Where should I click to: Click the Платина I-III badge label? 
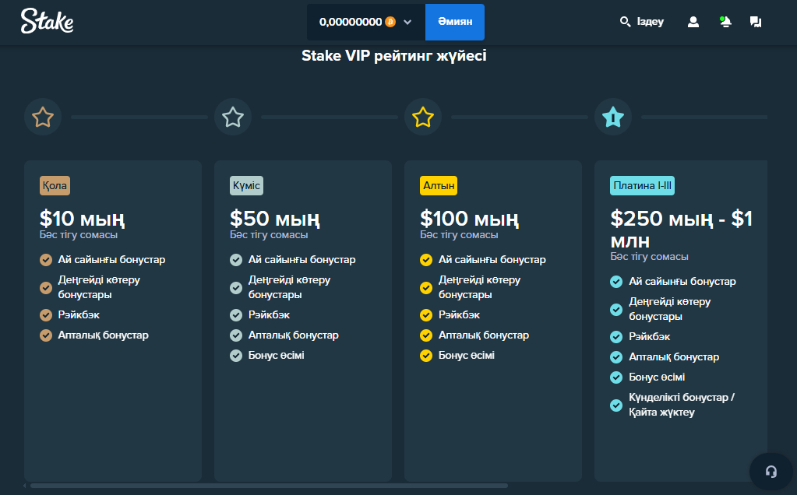tap(642, 185)
